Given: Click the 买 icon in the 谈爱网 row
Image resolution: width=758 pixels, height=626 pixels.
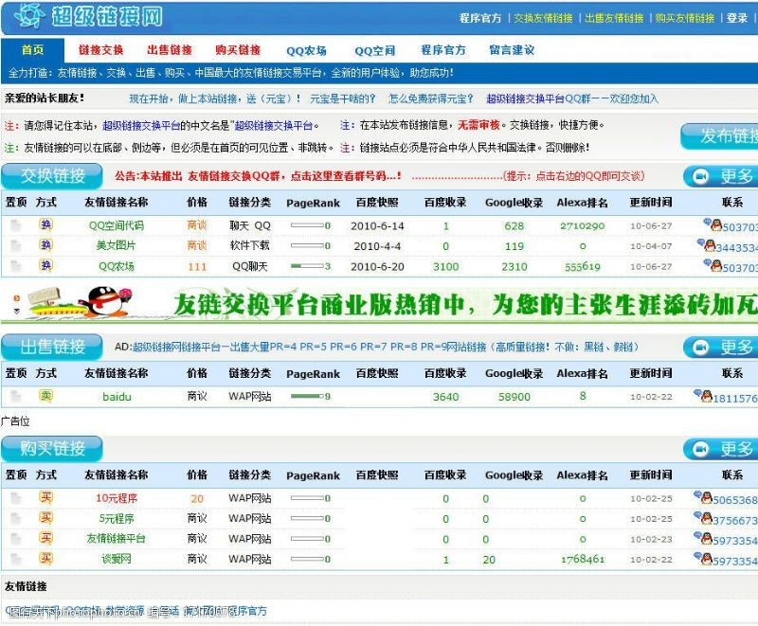Looking at the screenshot, I should [45, 559].
